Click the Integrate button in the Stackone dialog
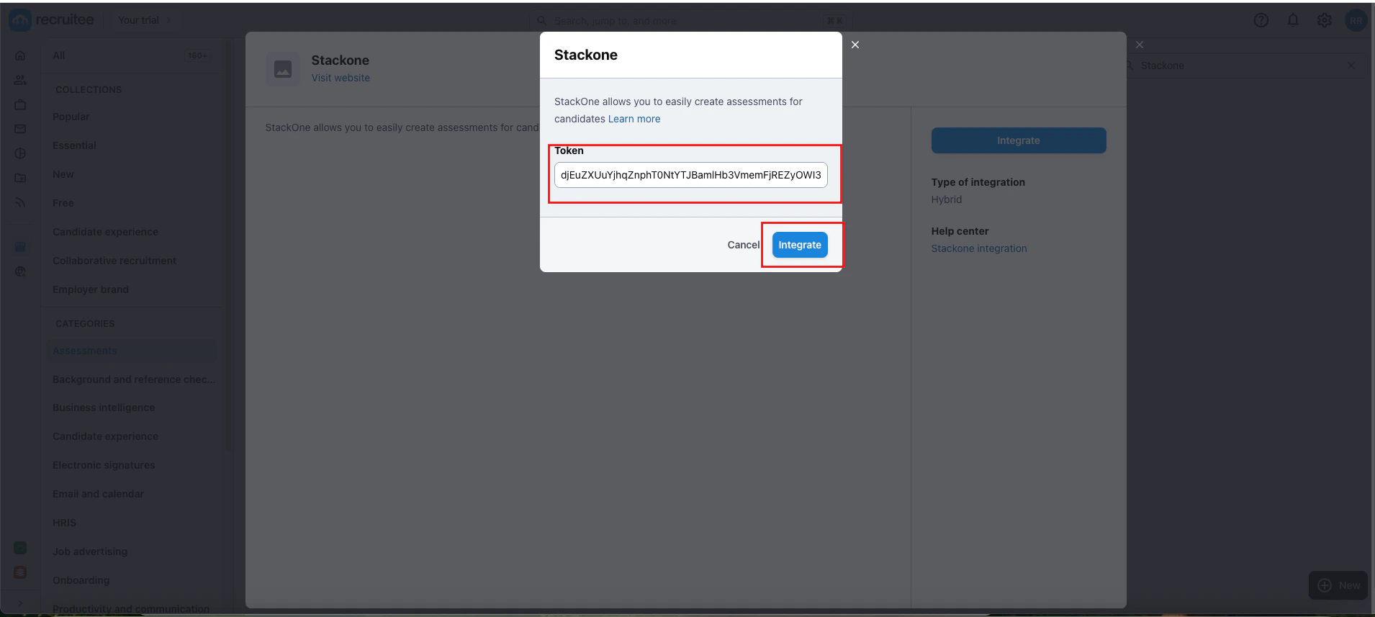1375x617 pixels. [x=800, y=245]
